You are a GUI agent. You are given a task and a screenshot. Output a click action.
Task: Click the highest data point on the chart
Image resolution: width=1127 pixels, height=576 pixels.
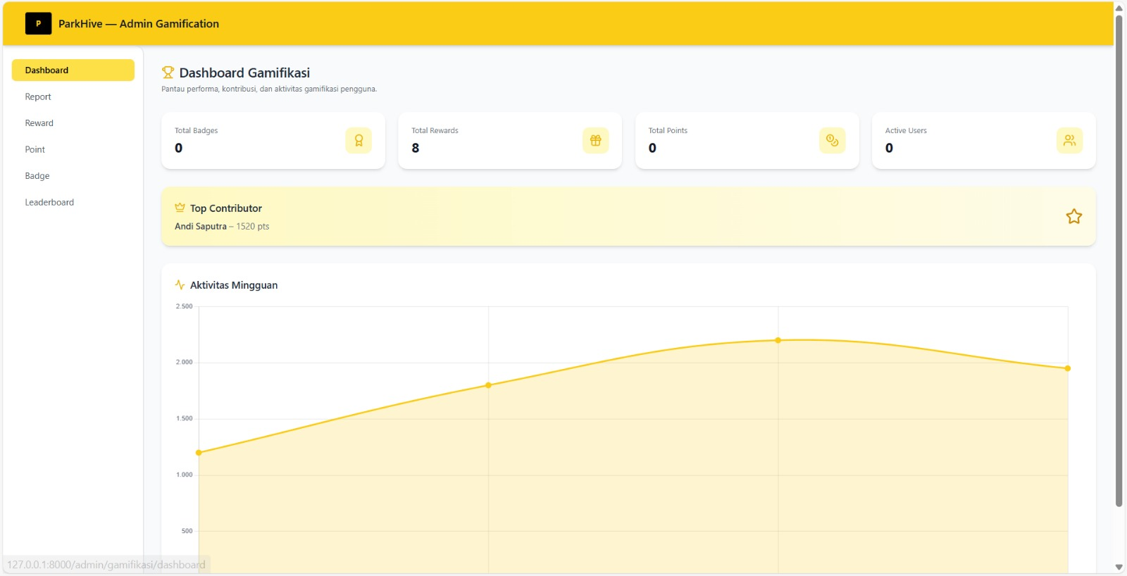(x=778, y=340)
